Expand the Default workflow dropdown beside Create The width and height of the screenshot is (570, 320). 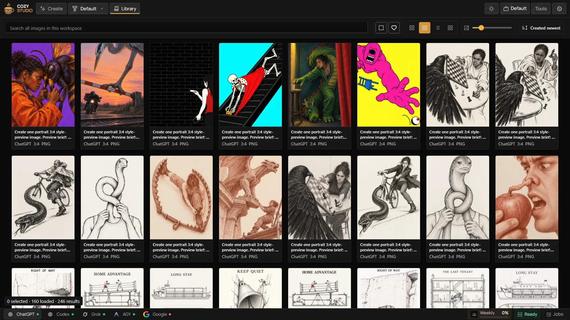(x=88, y=9)
